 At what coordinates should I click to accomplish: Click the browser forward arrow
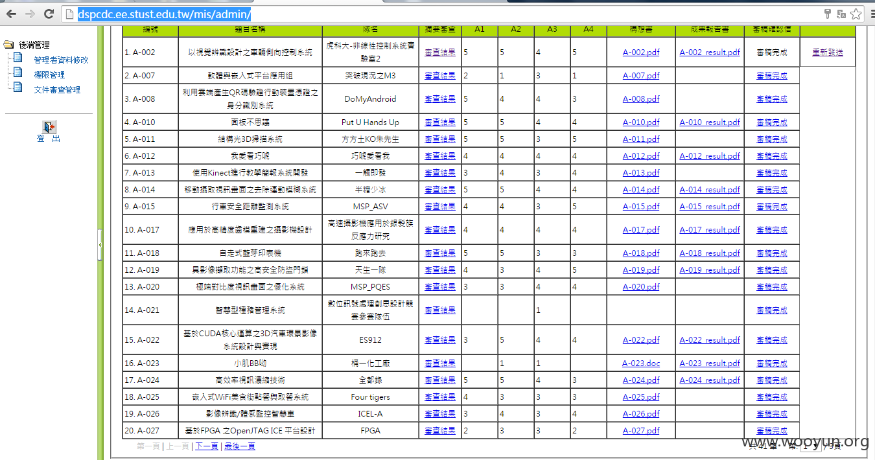pyautogui.click(x=30, y=14)
